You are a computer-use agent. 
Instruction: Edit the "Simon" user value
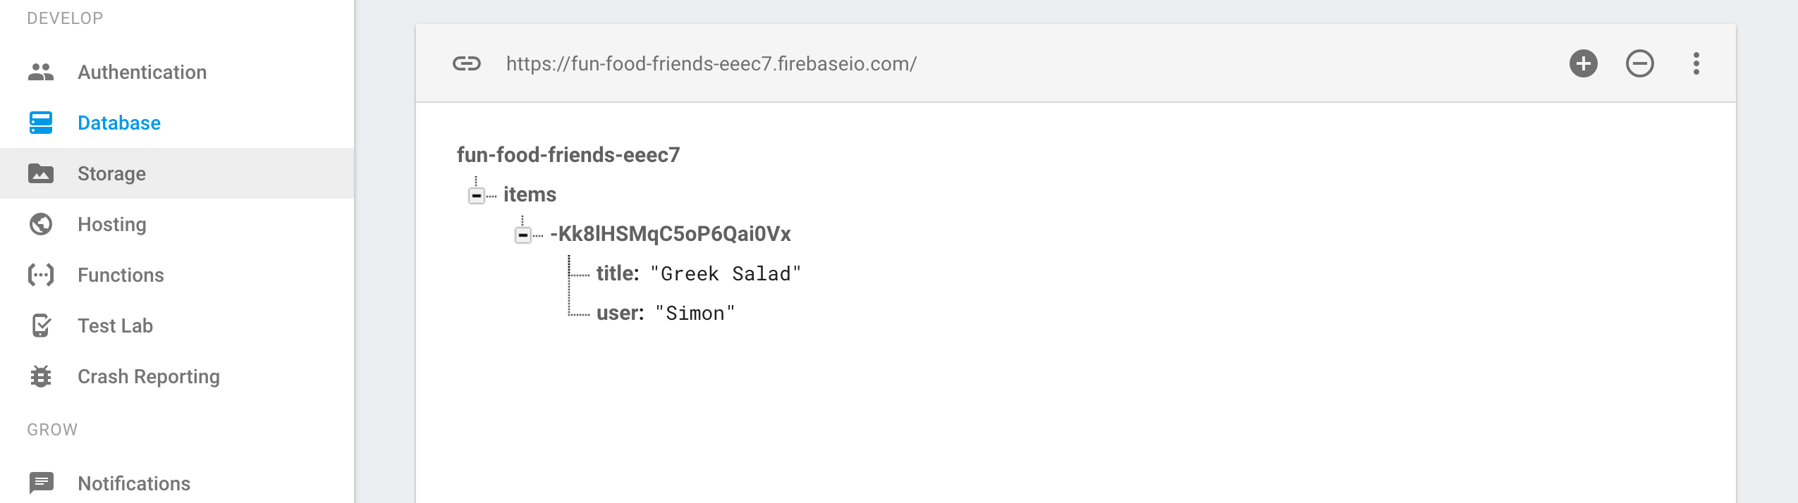(695, 313)
